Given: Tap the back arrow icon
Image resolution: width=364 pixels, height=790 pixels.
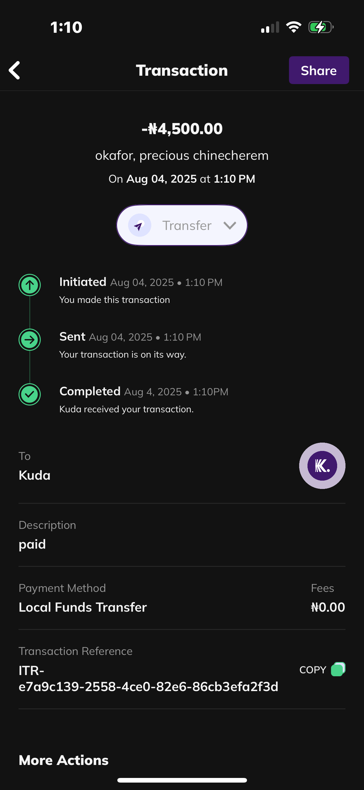Looking at the screenshot, I should point(15,70).
